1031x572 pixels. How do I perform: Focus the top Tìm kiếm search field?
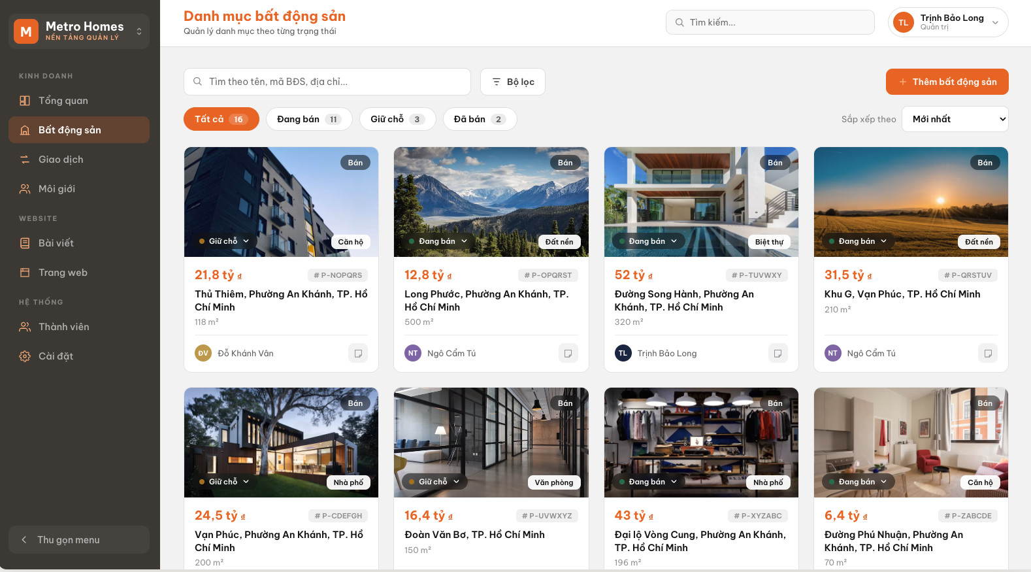[770, 22]
